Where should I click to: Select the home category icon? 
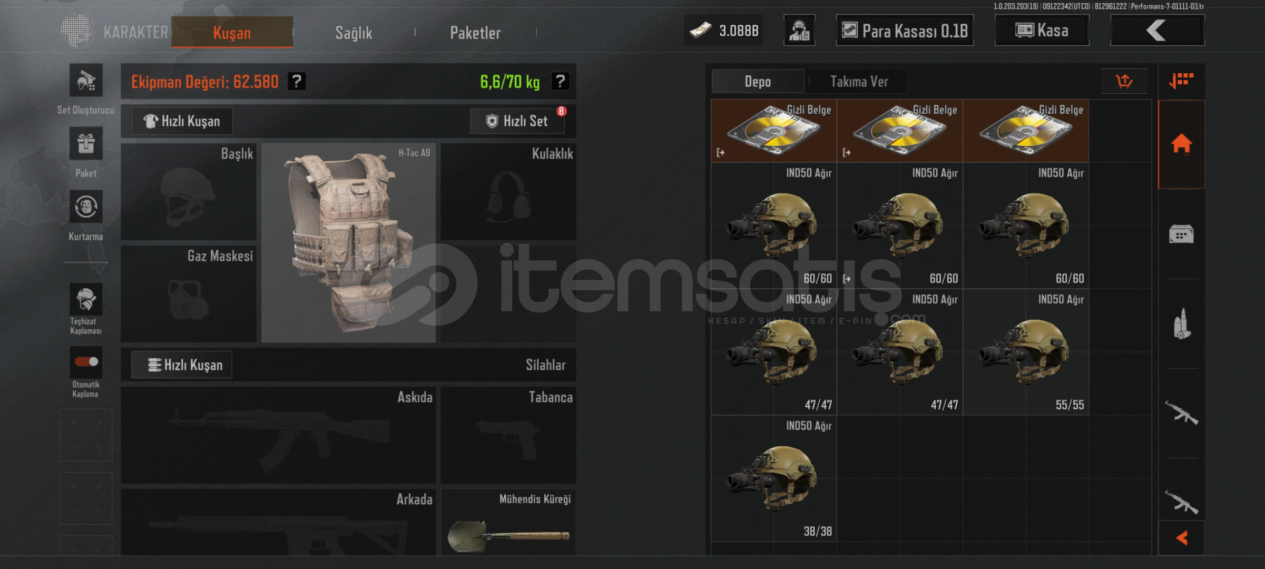1181,144
